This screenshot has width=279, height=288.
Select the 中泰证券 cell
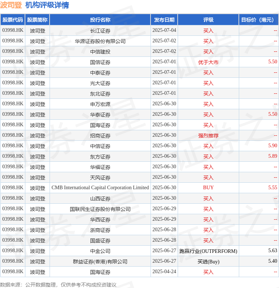(x=100, y=73)
